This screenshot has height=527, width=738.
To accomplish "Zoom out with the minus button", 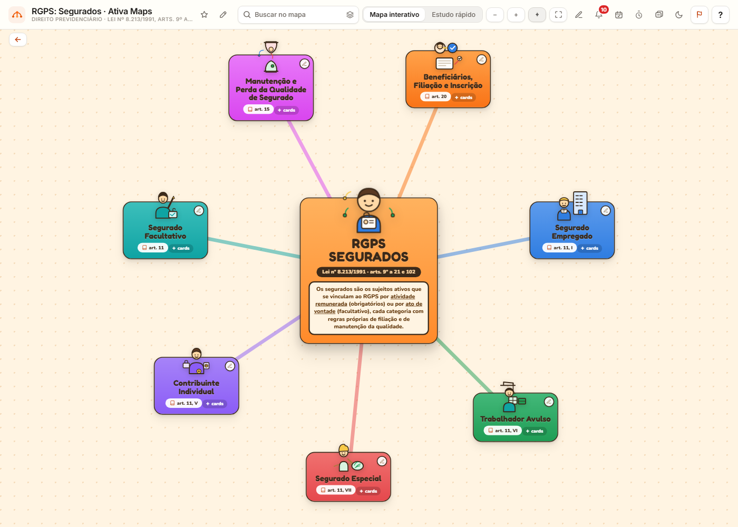I will pos(495,15).
